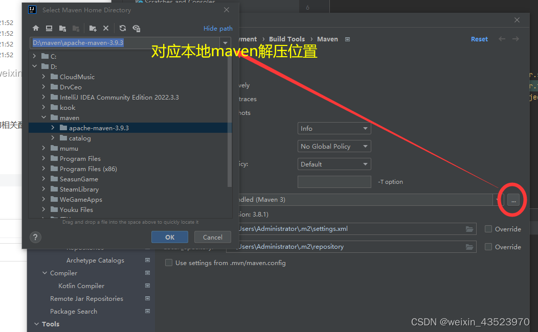Delete the selected folder icon
538x332 pixels.
[106, 28]
